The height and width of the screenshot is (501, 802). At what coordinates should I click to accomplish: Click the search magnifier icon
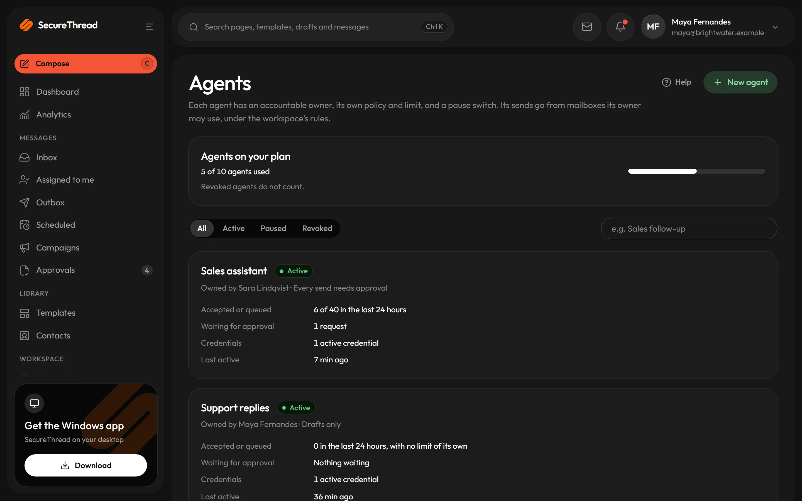click(x=194, y=27)
